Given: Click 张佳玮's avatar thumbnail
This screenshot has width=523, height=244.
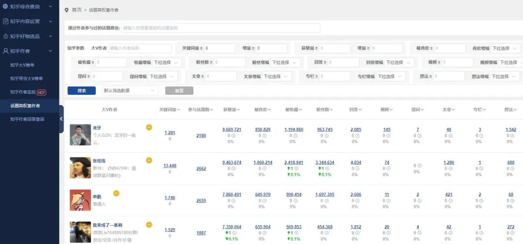Looking at the screenshot, I should [80, 168].
